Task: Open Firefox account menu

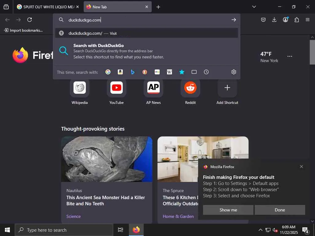Action: coord(285,19)
